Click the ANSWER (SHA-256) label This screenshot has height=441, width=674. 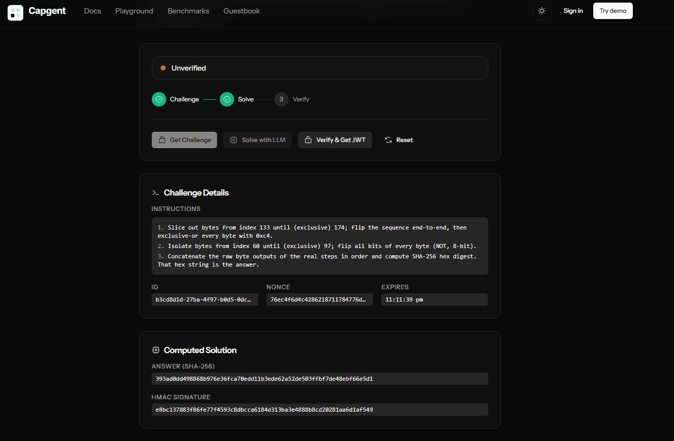click(183, 366)
